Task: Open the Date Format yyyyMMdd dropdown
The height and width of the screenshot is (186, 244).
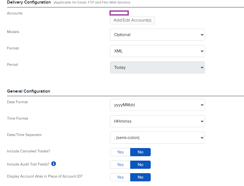Action: pyautogui.click(x=157, y=105)
